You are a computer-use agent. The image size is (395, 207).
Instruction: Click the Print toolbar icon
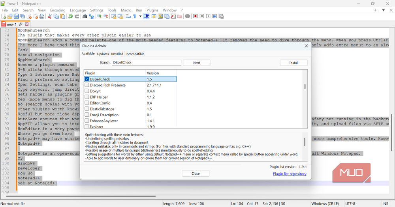[x=42, y=16]
